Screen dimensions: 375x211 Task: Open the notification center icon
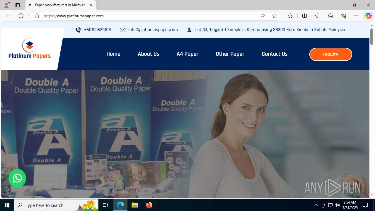pyautogui.click(x=366, y=205)
